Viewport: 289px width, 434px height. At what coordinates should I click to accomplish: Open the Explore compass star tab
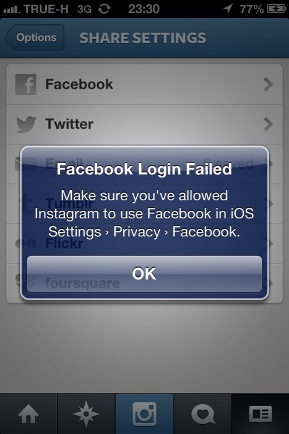[86, 414]
